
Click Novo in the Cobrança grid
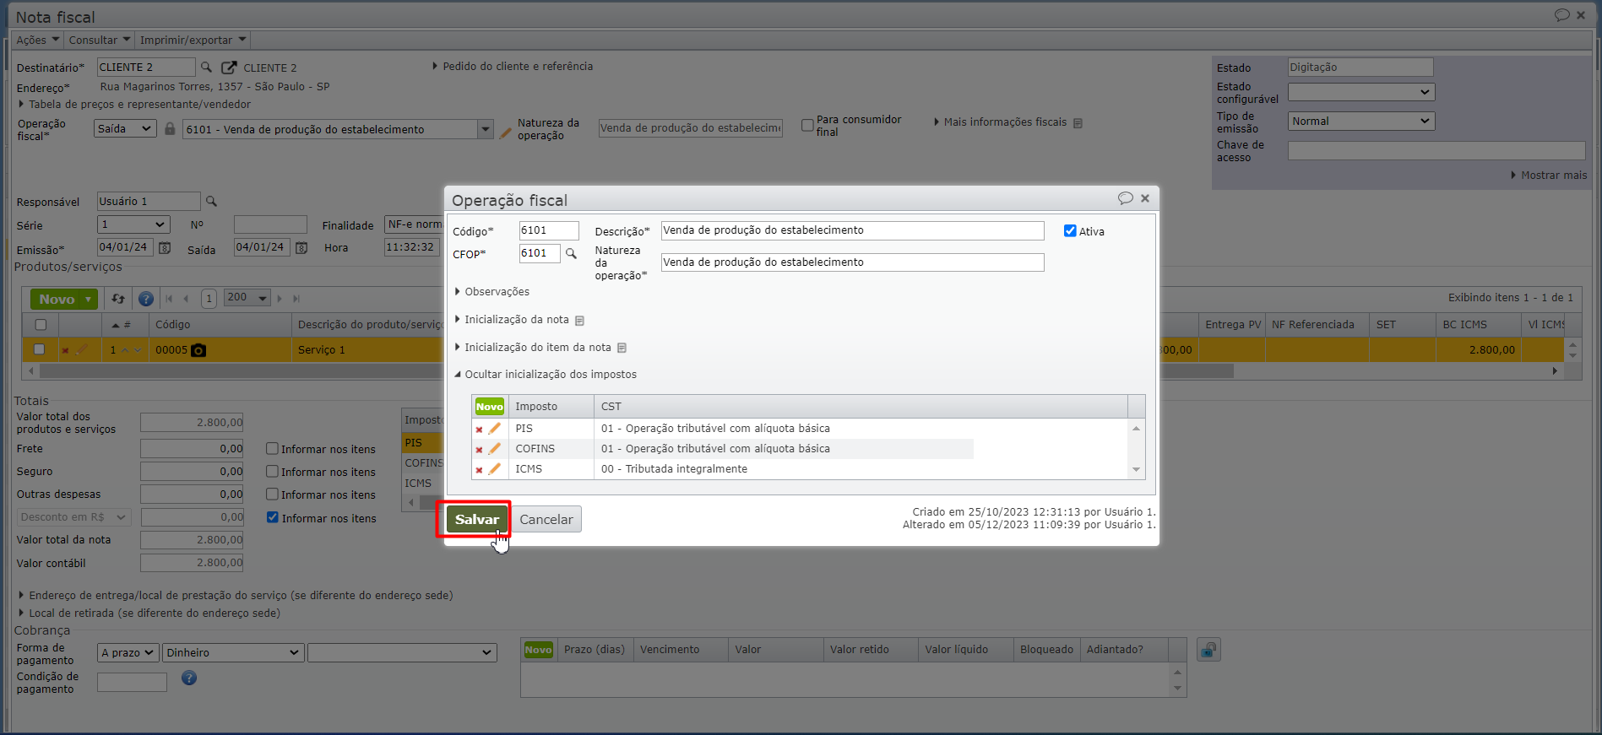pyautogui.click(x=538, y=650)
